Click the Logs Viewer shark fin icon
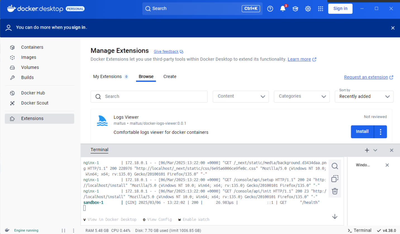The width and height of the screenshot is (400, 234). pos(102,120)
